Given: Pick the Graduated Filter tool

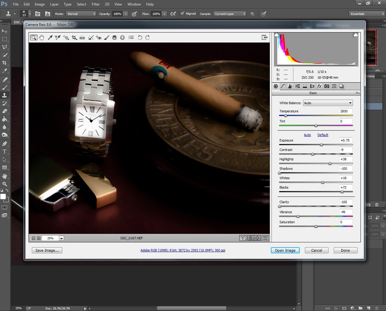Looking at the screenshot, I should point(114,38).
